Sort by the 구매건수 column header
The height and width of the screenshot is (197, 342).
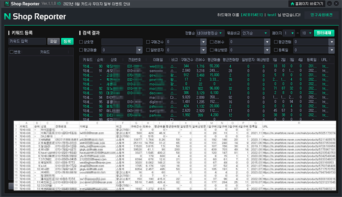[187, 60]
